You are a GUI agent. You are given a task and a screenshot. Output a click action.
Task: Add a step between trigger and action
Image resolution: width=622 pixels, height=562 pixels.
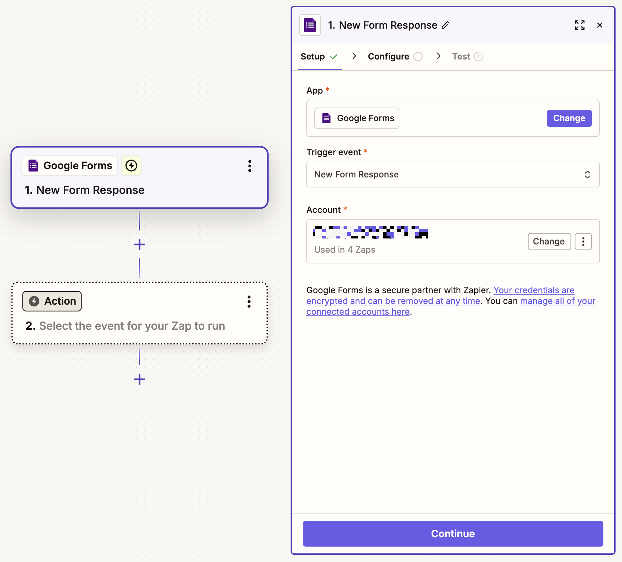tap(140, 245)
